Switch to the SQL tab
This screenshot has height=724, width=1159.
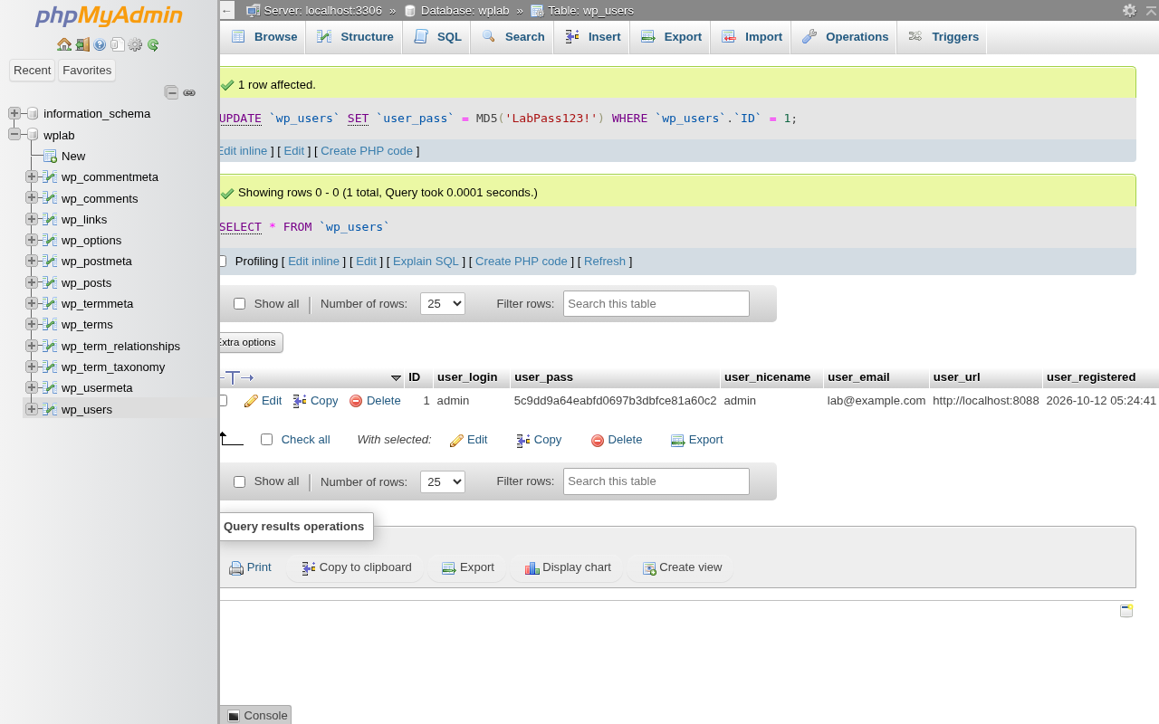tap(437, 37)
